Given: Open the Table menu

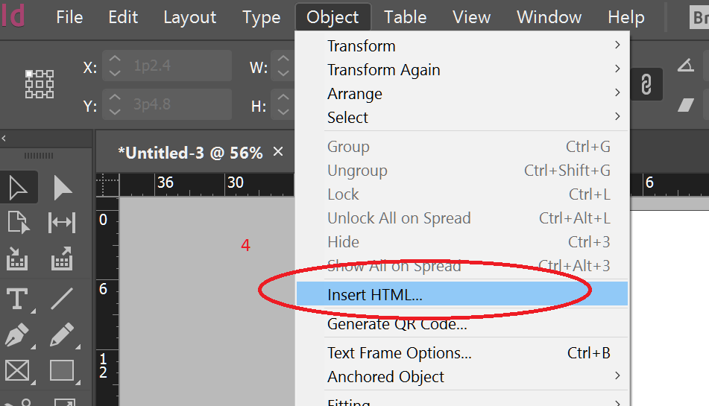Looking at the screenshot, I should [405, 17].
